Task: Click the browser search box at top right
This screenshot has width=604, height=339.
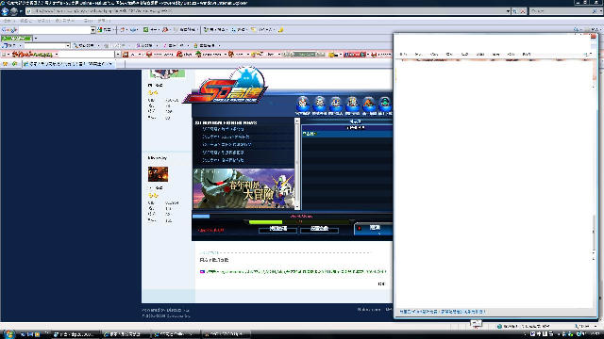Action: click(x=561, y=11)
